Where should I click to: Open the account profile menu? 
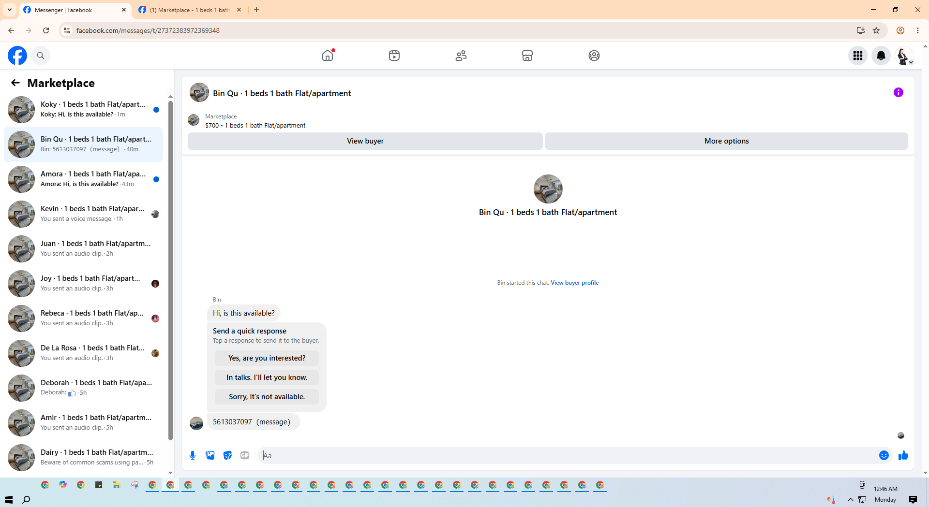(x=904, y=56)
